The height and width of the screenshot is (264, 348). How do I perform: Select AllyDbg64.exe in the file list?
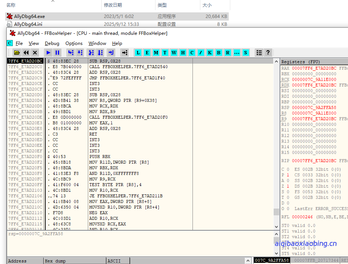pyautogui.click(x=117, y=16)
